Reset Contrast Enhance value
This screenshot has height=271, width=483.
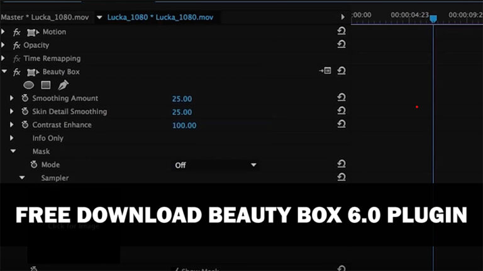pyautogui.click(x=341, y=124)
